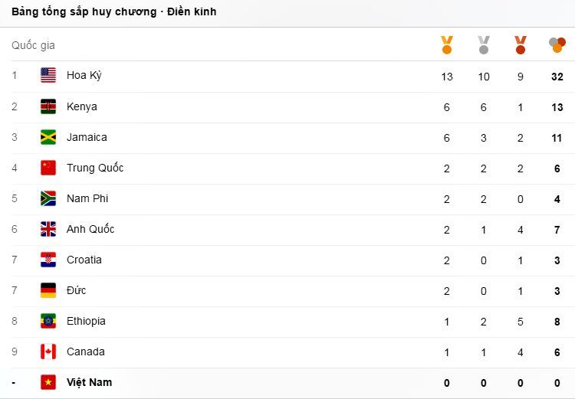Viewport: 575px width, 399px height.
Task: Click the Kenya flag icon
Action: (48, 106)
